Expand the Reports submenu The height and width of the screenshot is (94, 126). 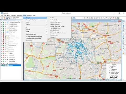pos(35,24)
